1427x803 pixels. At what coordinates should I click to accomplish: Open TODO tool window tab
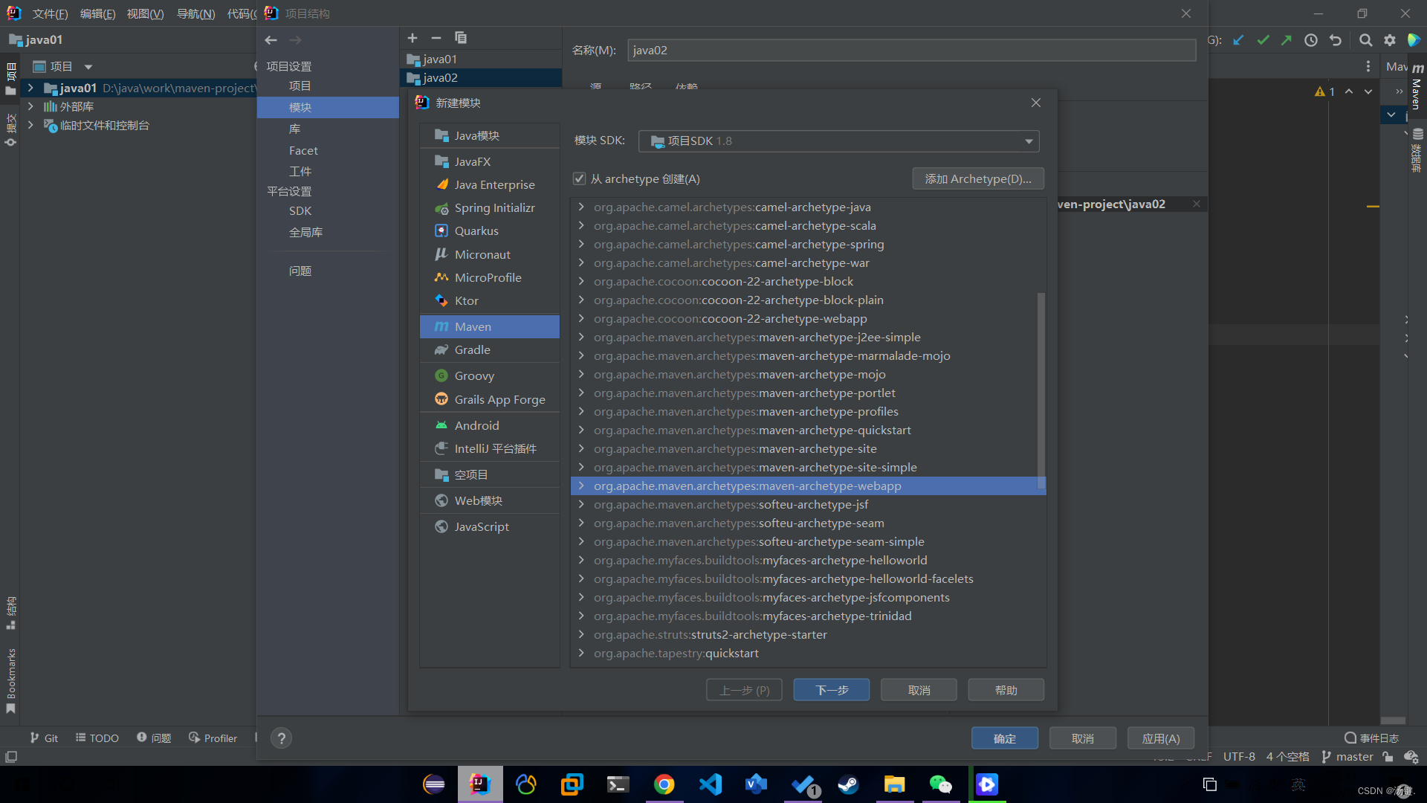tap(97, 738)
